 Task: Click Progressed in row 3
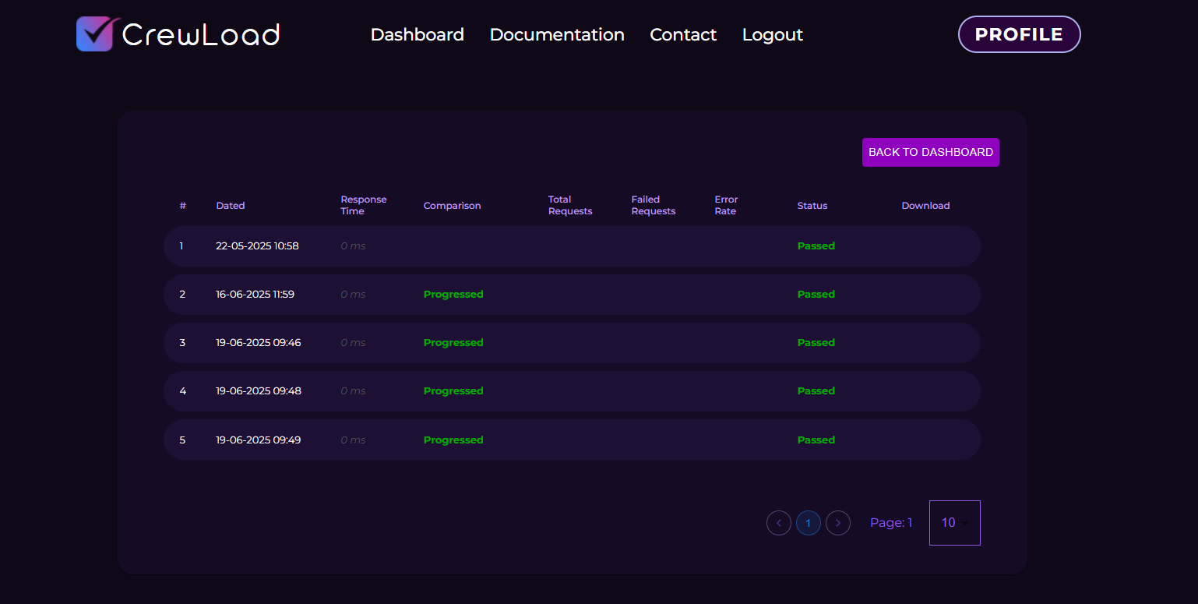point(453,343)
